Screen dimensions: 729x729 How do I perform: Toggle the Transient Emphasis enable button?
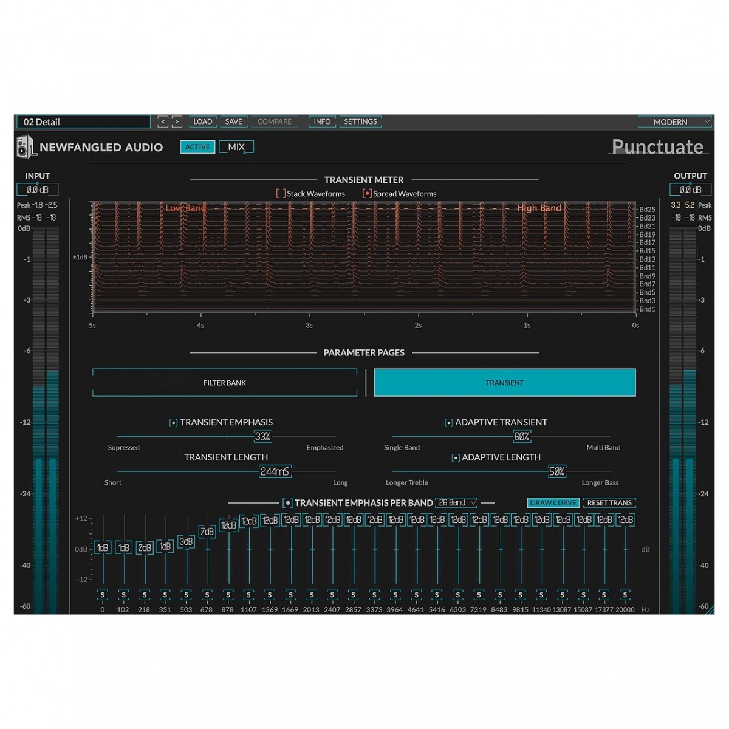click(173, 423)
